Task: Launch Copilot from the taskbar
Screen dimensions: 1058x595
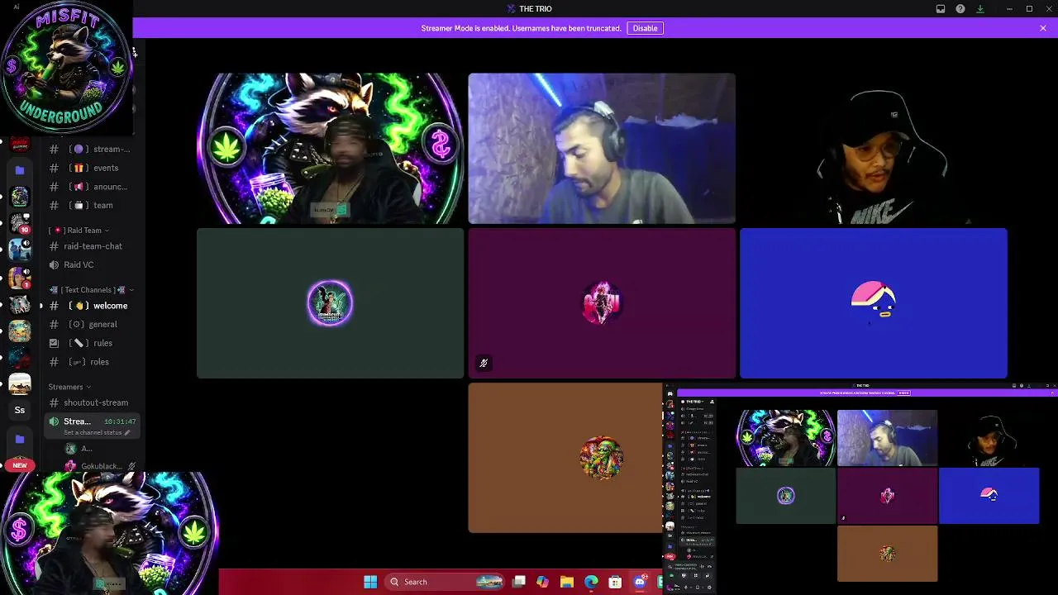Action: tap(542, 582)
